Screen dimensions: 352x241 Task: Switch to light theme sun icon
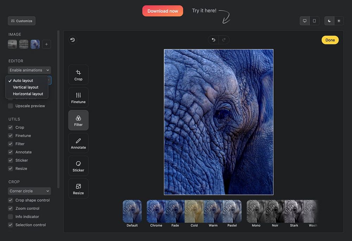339,21
